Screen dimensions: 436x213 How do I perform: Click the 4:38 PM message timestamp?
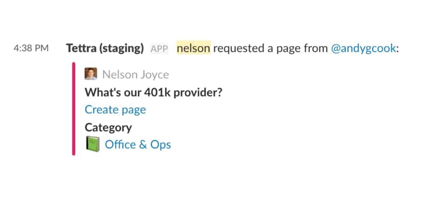pyautogui.click(x=31, y=49)
